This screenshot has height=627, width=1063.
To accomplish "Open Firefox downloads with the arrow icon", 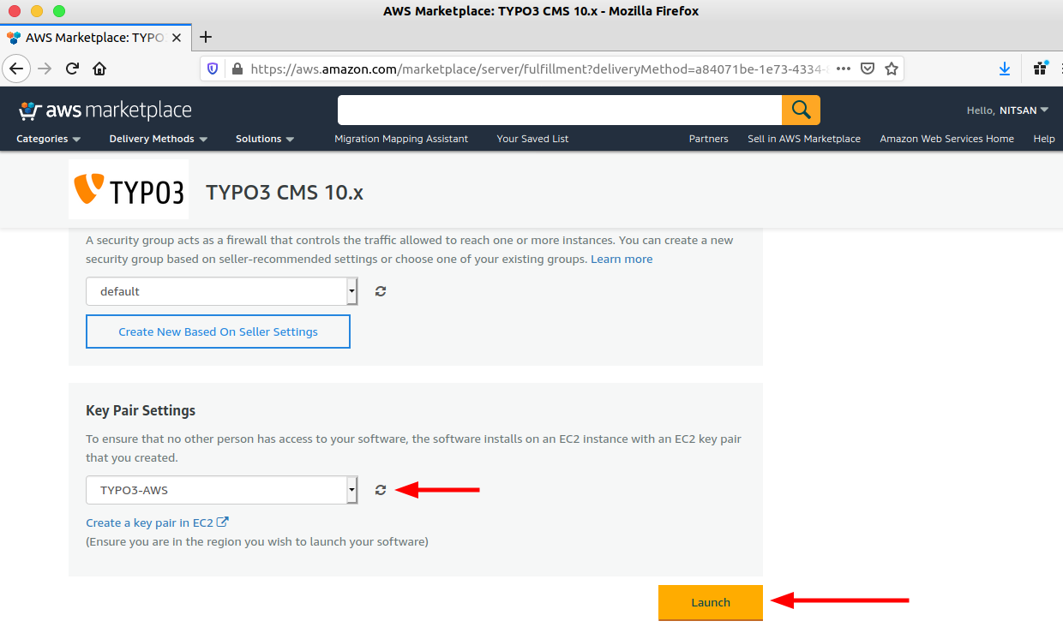I will pos(1004,68).
